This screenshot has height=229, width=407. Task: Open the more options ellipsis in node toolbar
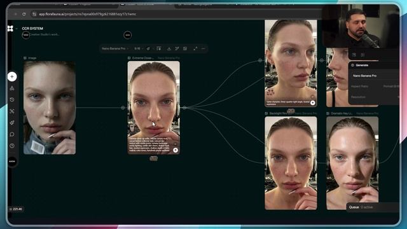tap(203, 48)
